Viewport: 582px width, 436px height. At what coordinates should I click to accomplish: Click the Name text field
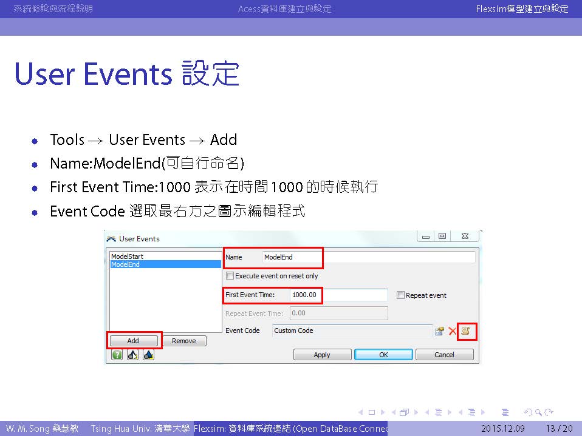[x=368, y=257]
